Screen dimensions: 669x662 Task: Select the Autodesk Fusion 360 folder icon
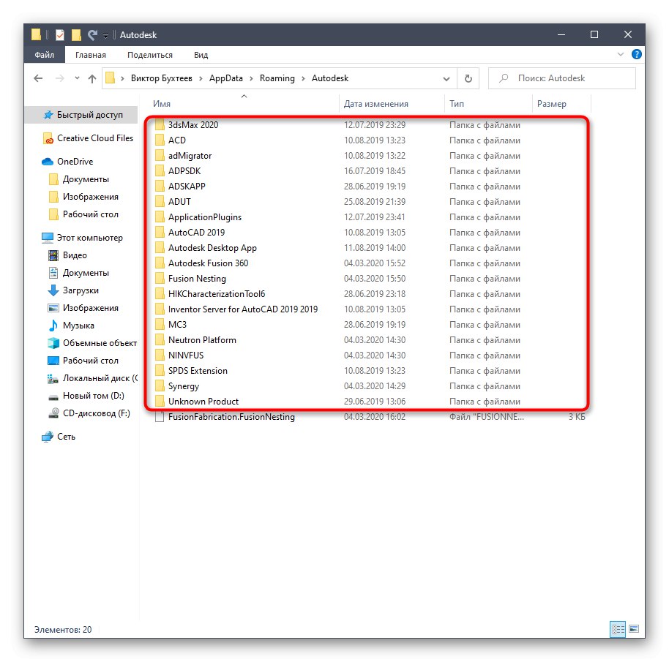(160, 263)
